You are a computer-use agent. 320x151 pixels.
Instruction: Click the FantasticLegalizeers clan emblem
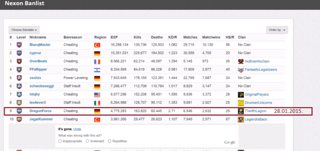click(x=241, y=69)
